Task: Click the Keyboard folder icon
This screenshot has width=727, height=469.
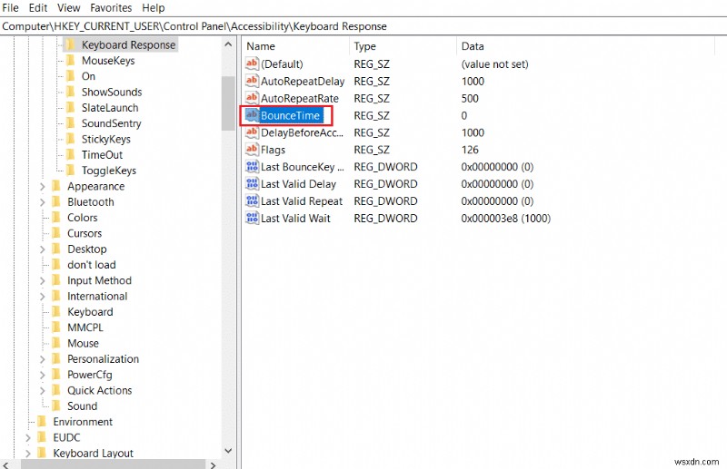Action: [x=55, y=312]
